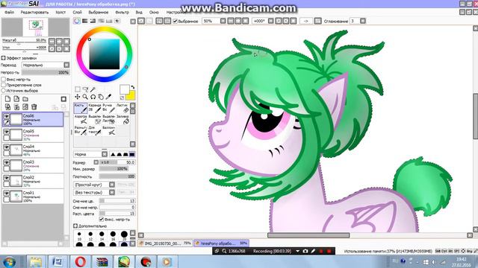Select the Ручка pen tool
The width and height of the screenshot is (478, 268).
click(108, 108)
